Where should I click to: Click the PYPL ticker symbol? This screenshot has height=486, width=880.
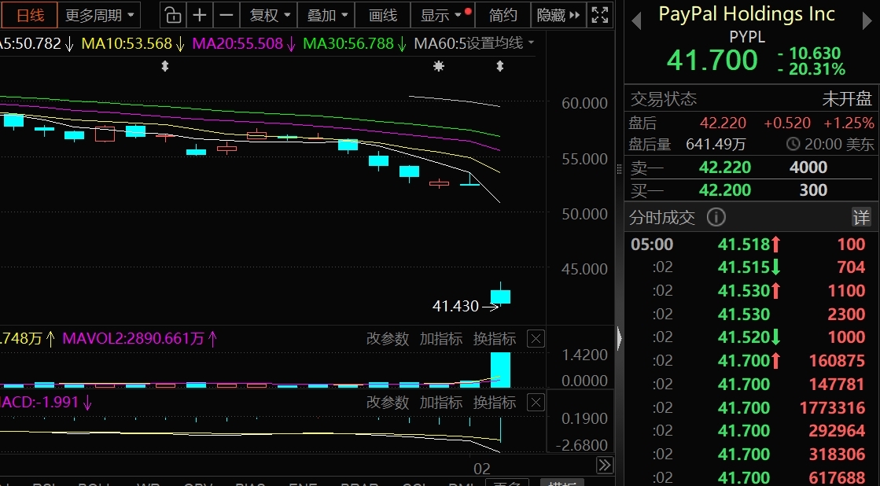click(x=747, y=37)
